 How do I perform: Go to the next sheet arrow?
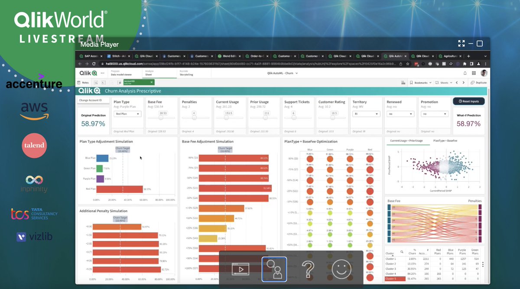point(464,82)
